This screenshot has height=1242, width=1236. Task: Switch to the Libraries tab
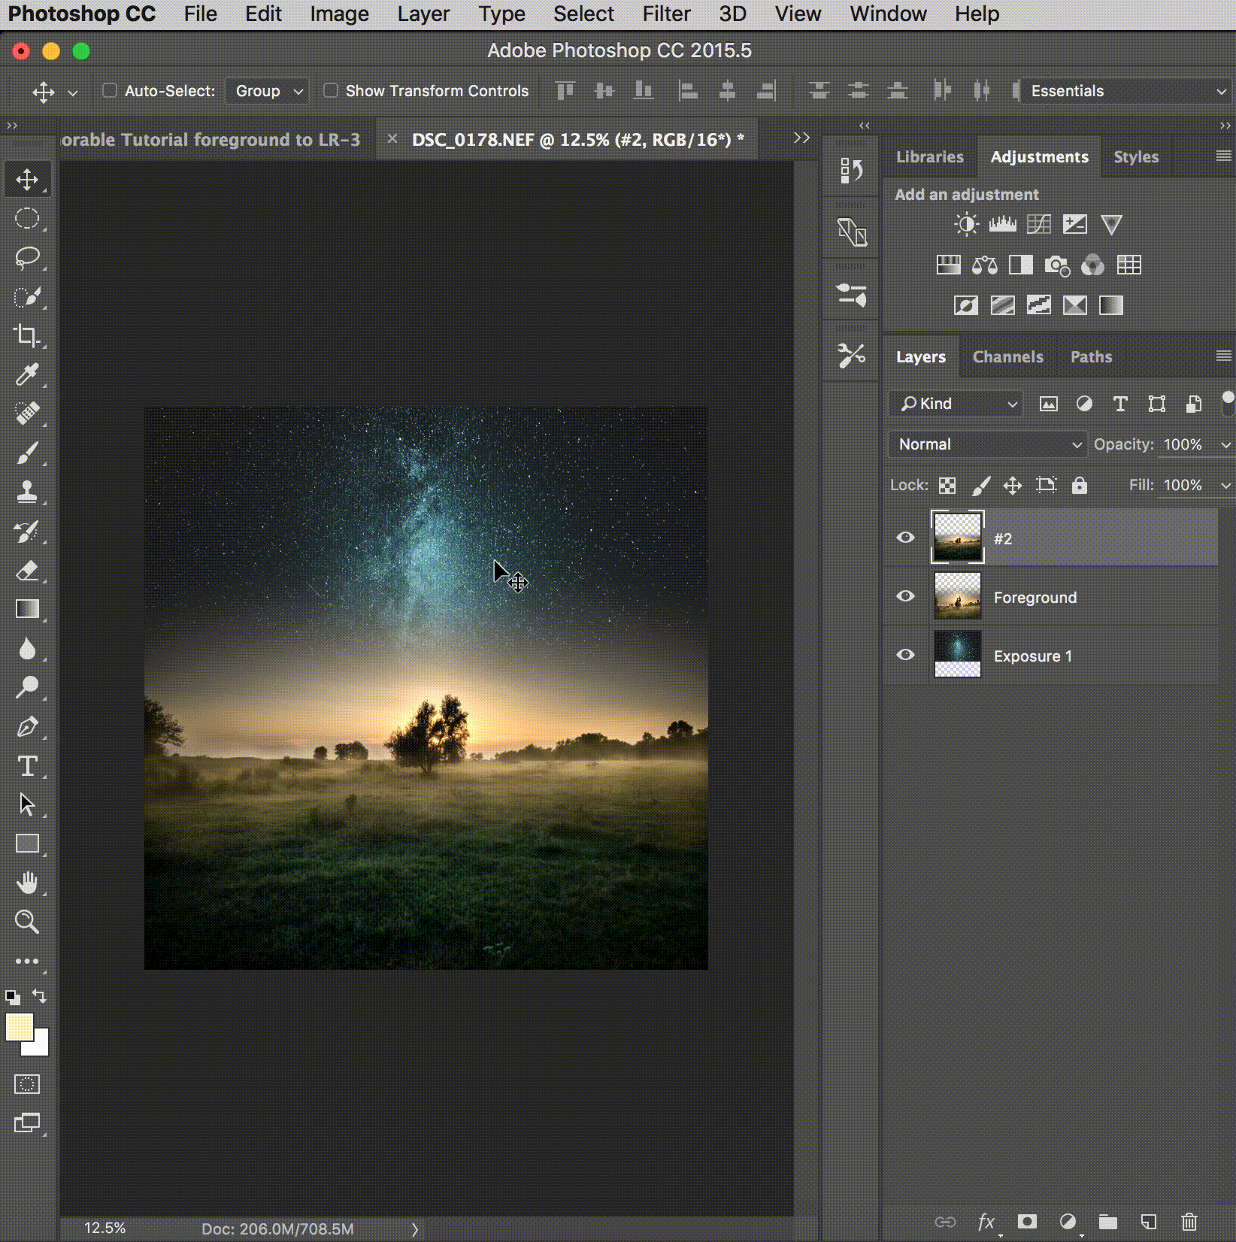tap(929, 157)
